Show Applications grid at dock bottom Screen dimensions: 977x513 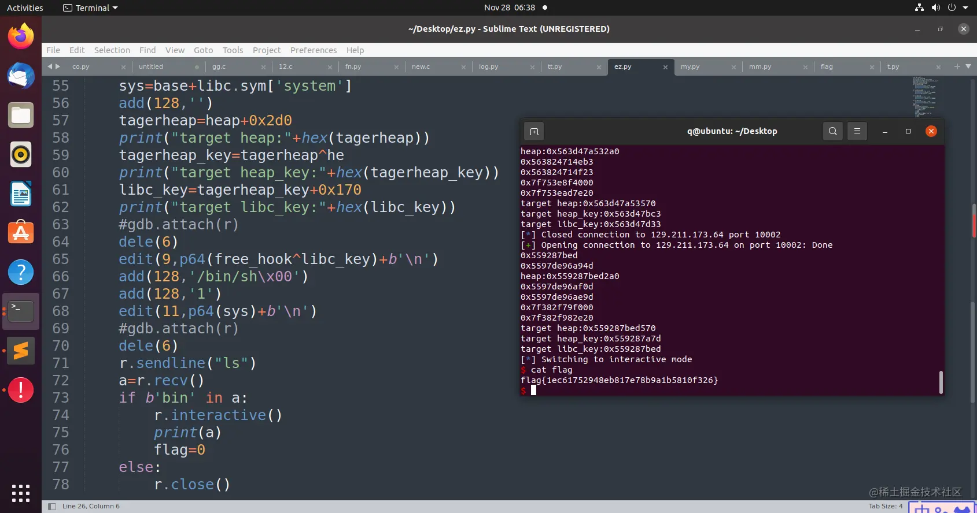[21, 493]
